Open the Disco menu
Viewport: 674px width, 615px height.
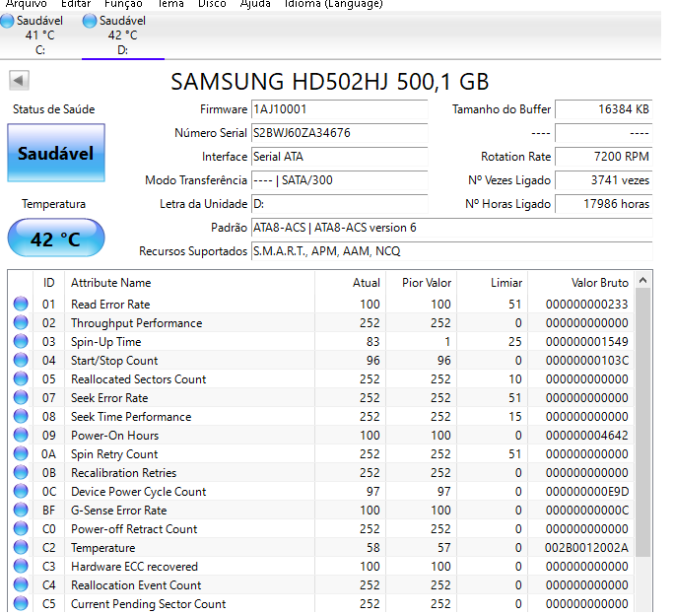click(212, 4)
